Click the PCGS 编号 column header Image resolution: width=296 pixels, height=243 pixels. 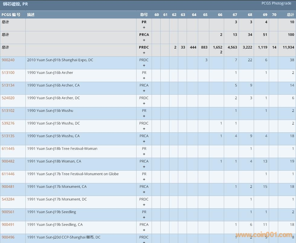tap(11, 15)
